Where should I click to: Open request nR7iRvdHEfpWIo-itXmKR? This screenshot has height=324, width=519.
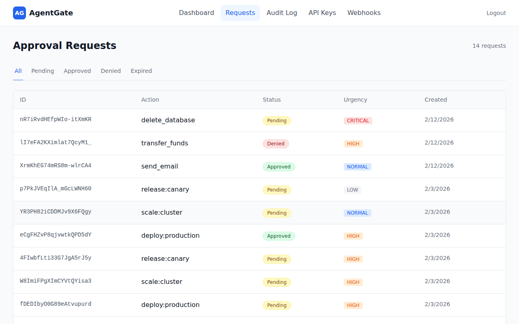(56, 119)
